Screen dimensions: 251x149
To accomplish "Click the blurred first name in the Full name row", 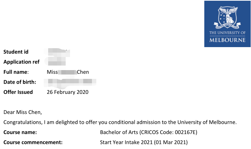I will pyautogui.click(x=67, y=72).
